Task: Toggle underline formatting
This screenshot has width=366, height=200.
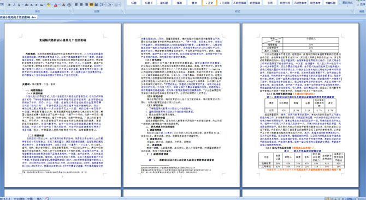Action: 19,5
